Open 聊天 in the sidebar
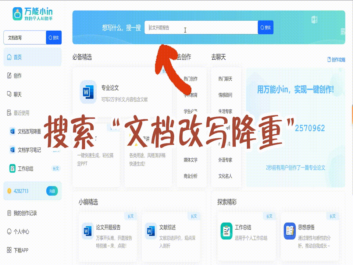 [17, 94]
